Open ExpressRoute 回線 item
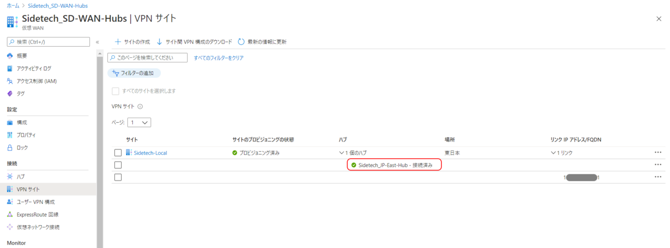 (37, 215)
